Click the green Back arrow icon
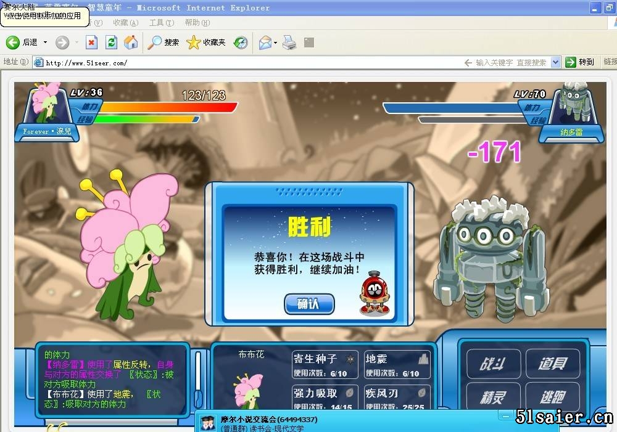The height and width of the screenshot is (432, 617). 12,42
